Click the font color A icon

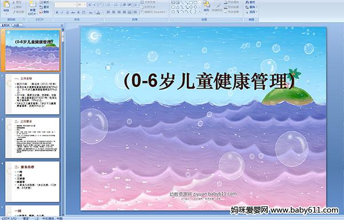(98, 13)
